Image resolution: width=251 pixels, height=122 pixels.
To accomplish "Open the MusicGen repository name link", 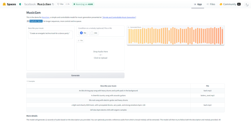I will (44, 4).
